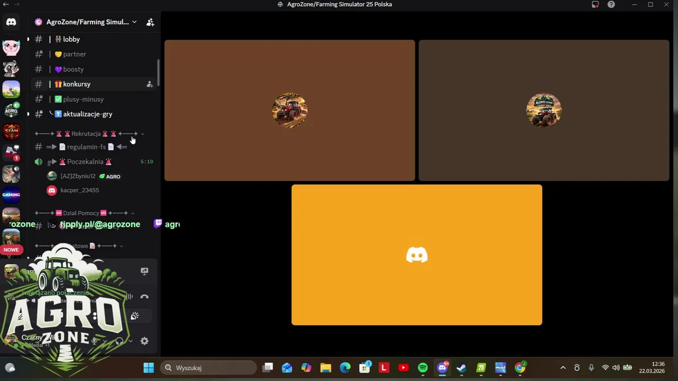Open the soundboard icon in voice panel
The width and height of the screenshot is (678, 381).
pyautogui.click(x=135, y=316)
